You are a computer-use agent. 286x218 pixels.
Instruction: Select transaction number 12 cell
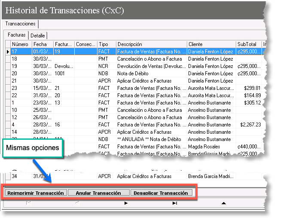click(x=21, y=117)
